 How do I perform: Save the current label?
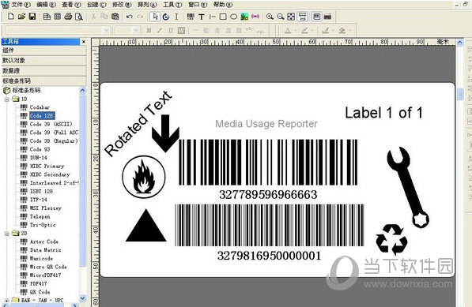32,17
